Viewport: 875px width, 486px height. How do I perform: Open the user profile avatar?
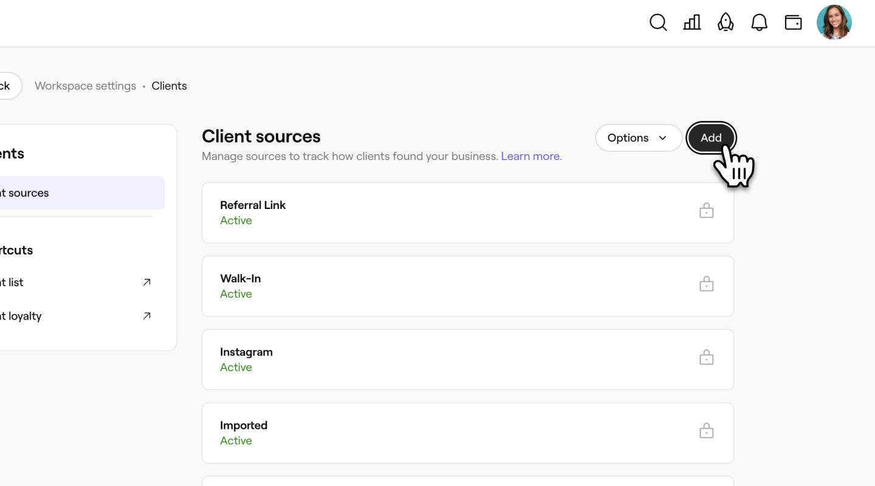[834, 22]
